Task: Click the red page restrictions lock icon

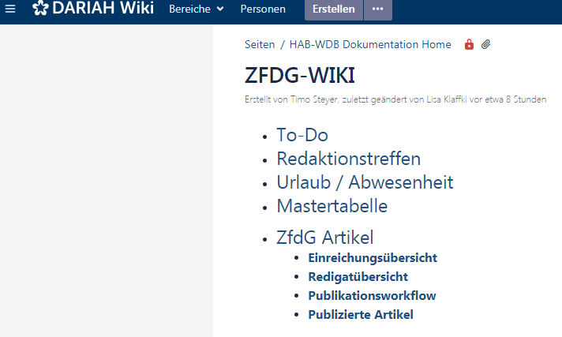Action: coord(469,45)
